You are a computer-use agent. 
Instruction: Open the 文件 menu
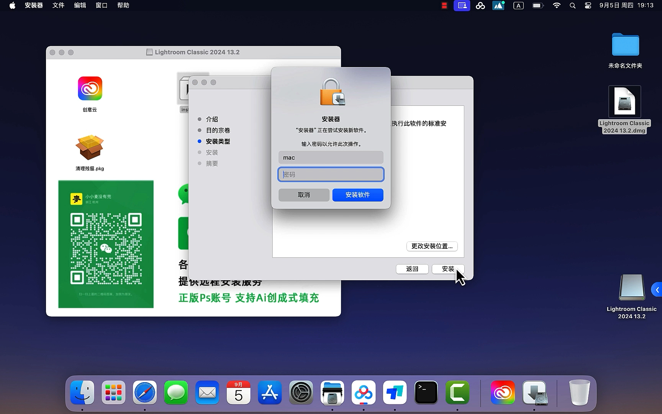(58, 5)
